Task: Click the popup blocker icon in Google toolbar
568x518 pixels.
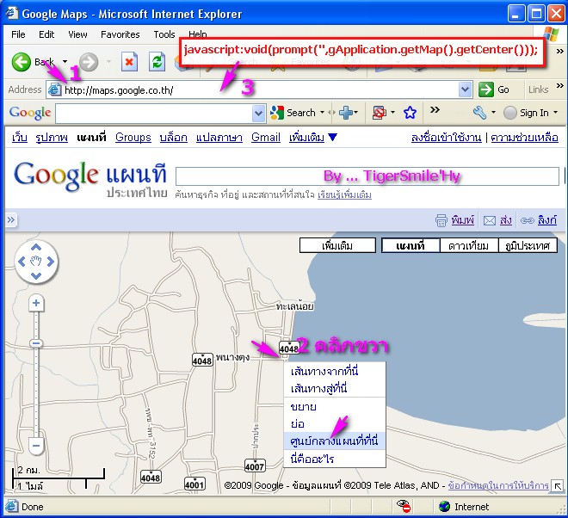Action: click(379, 113)
